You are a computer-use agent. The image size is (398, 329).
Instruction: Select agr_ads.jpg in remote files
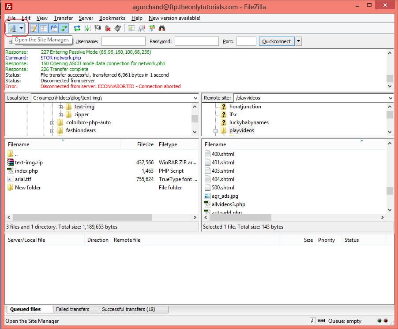225,196
